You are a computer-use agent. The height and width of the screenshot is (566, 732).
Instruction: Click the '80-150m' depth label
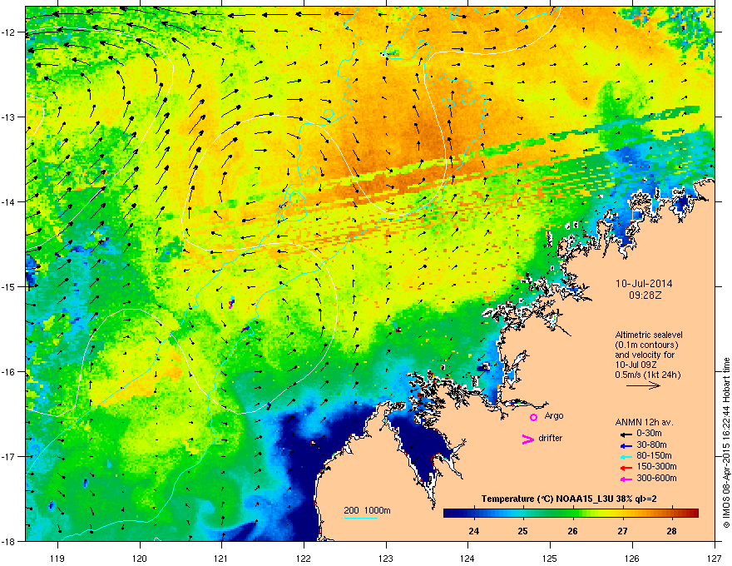(654, 455)
